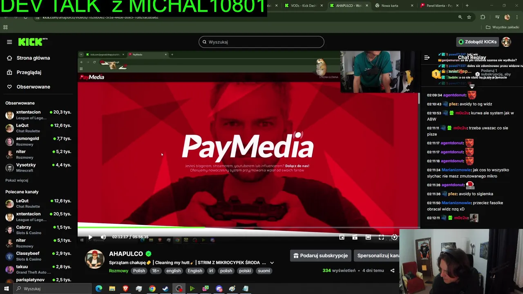523x294 pixels.
Task: Open takuu recommended channel
Action: point(38,269)
